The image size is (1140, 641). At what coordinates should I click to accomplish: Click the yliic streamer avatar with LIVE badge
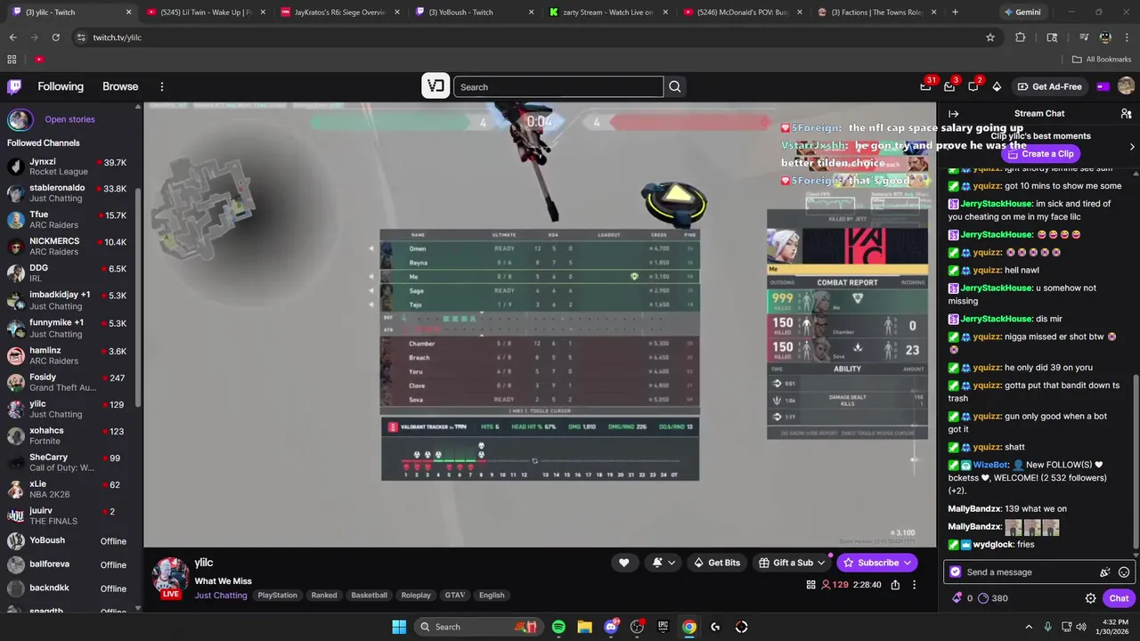(170, 577)
